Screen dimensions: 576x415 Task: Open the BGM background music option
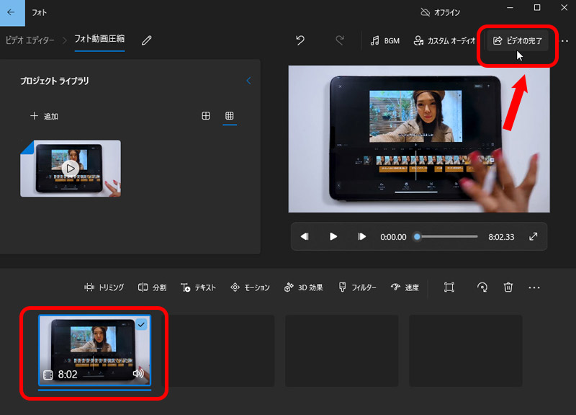[x=384, y=41]
